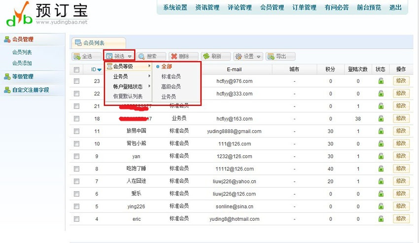Viewport: 419px width, 243px height.
Task: Click the 等级管理 sidebar icon
Action: 7,76
